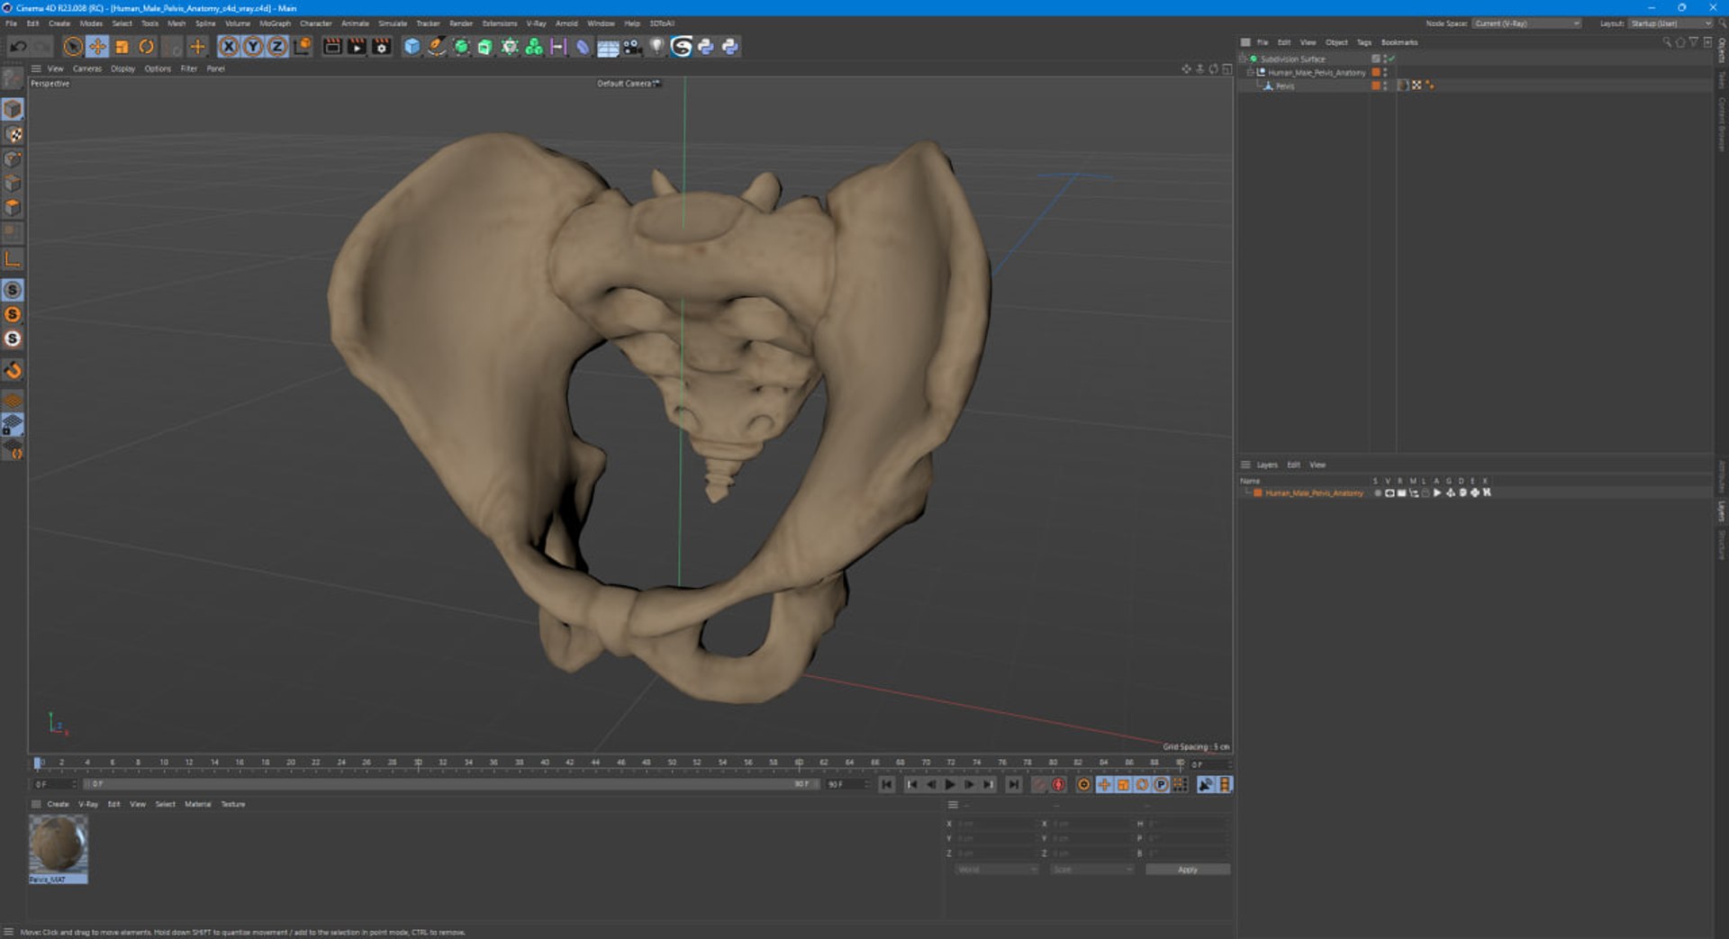Open viewport Display menu

122,68
